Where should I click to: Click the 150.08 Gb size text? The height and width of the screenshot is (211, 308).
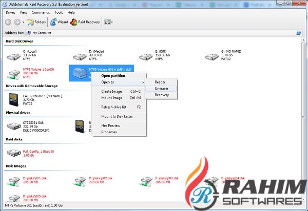tap(162, 55)
